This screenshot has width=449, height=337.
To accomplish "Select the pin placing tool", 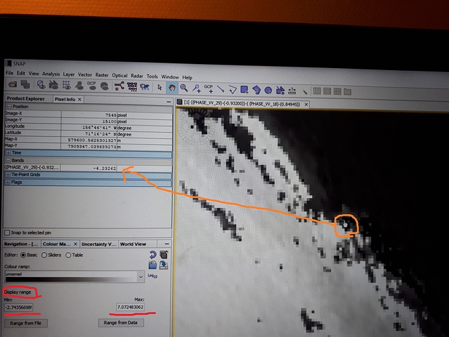I will (x=196, y=88).
